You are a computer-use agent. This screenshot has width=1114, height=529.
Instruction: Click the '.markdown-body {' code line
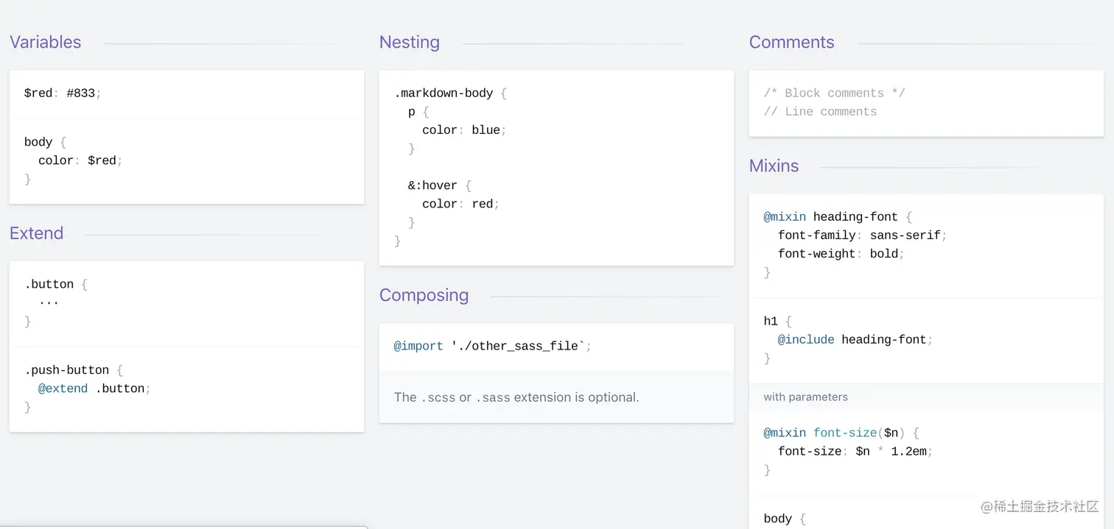pyautogui.click(x=450, y=93)
